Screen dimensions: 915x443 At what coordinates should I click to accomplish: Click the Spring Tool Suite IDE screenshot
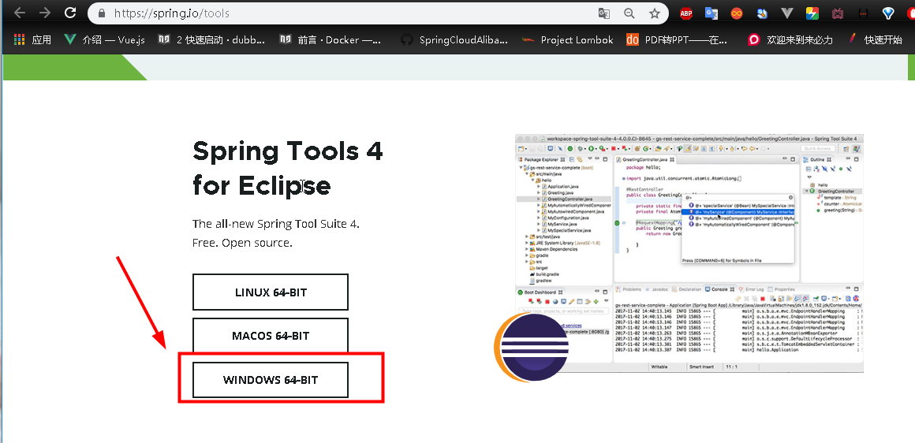click(689, 253)
